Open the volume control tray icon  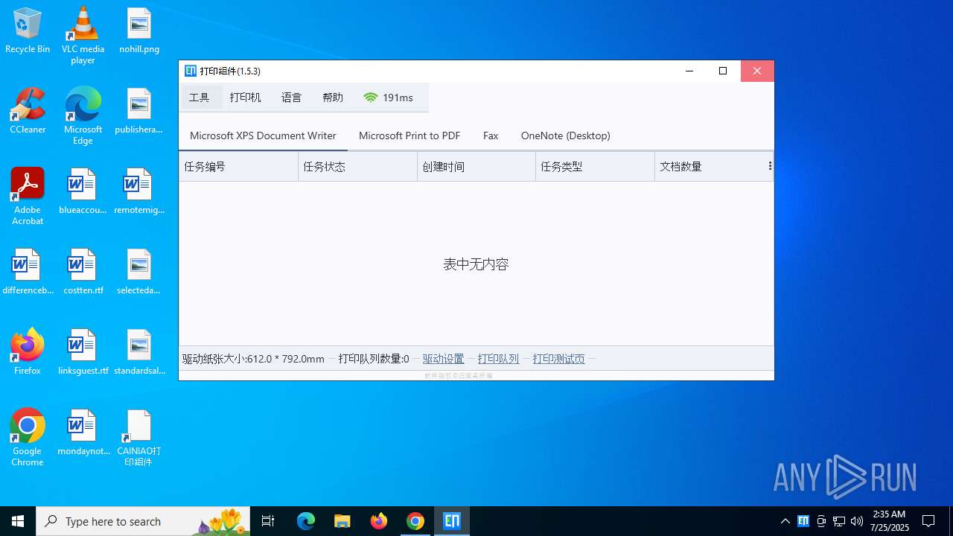[857, 521]
